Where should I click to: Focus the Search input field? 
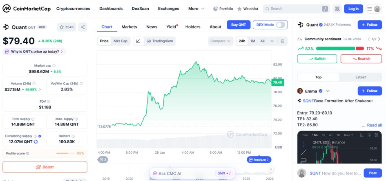click(x=297, y=9)
